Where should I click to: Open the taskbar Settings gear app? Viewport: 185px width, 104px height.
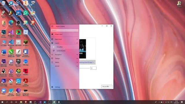pyautogui.click(x=59, y=102)
